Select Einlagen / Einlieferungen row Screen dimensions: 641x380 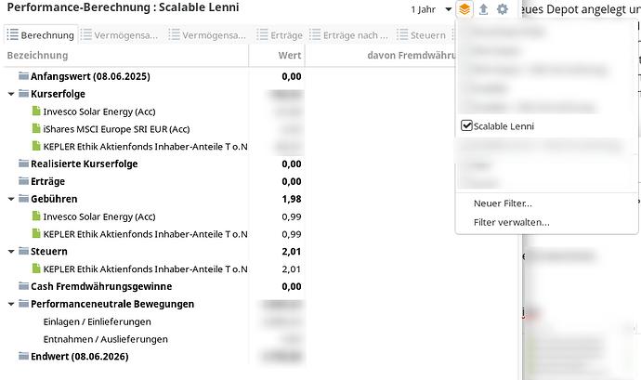pos(97,321)
